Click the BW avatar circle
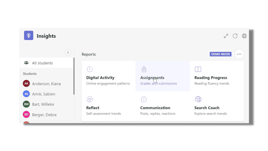This screenshot has height=151, width=268. tap(26, 104)
